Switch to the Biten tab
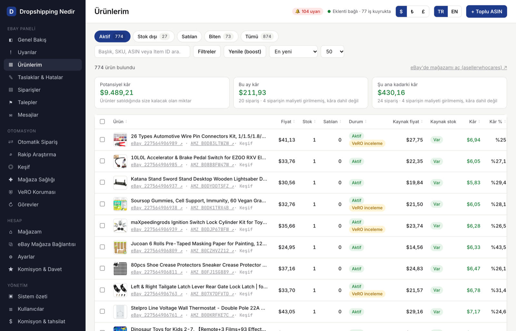Image resolution: width=516 pixels, height=331 pixels. (x=221, y=36)
